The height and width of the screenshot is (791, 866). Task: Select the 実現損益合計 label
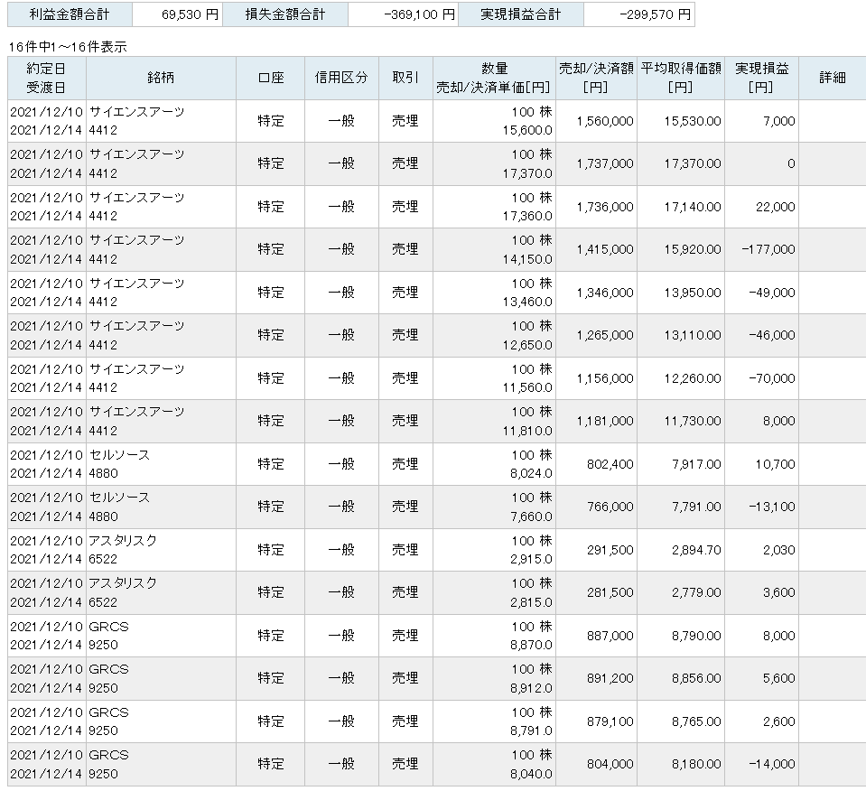click(521, 14)
